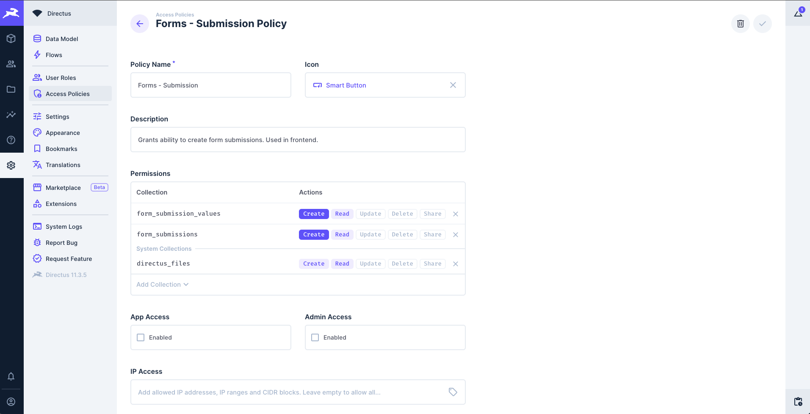
Task: Open the Request Feature page
Action: tap(69, 258)
